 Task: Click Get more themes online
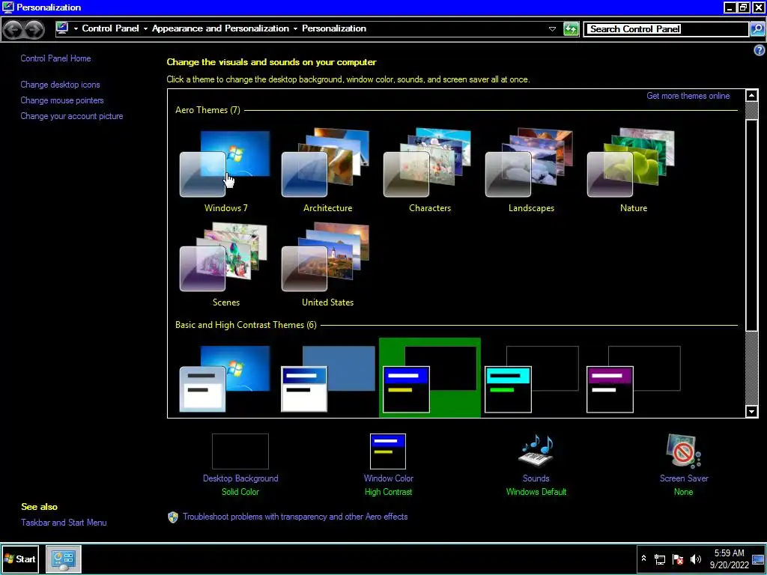point(688,96)
